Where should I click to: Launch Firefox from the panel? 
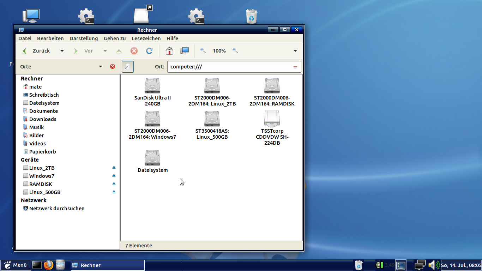49,265
